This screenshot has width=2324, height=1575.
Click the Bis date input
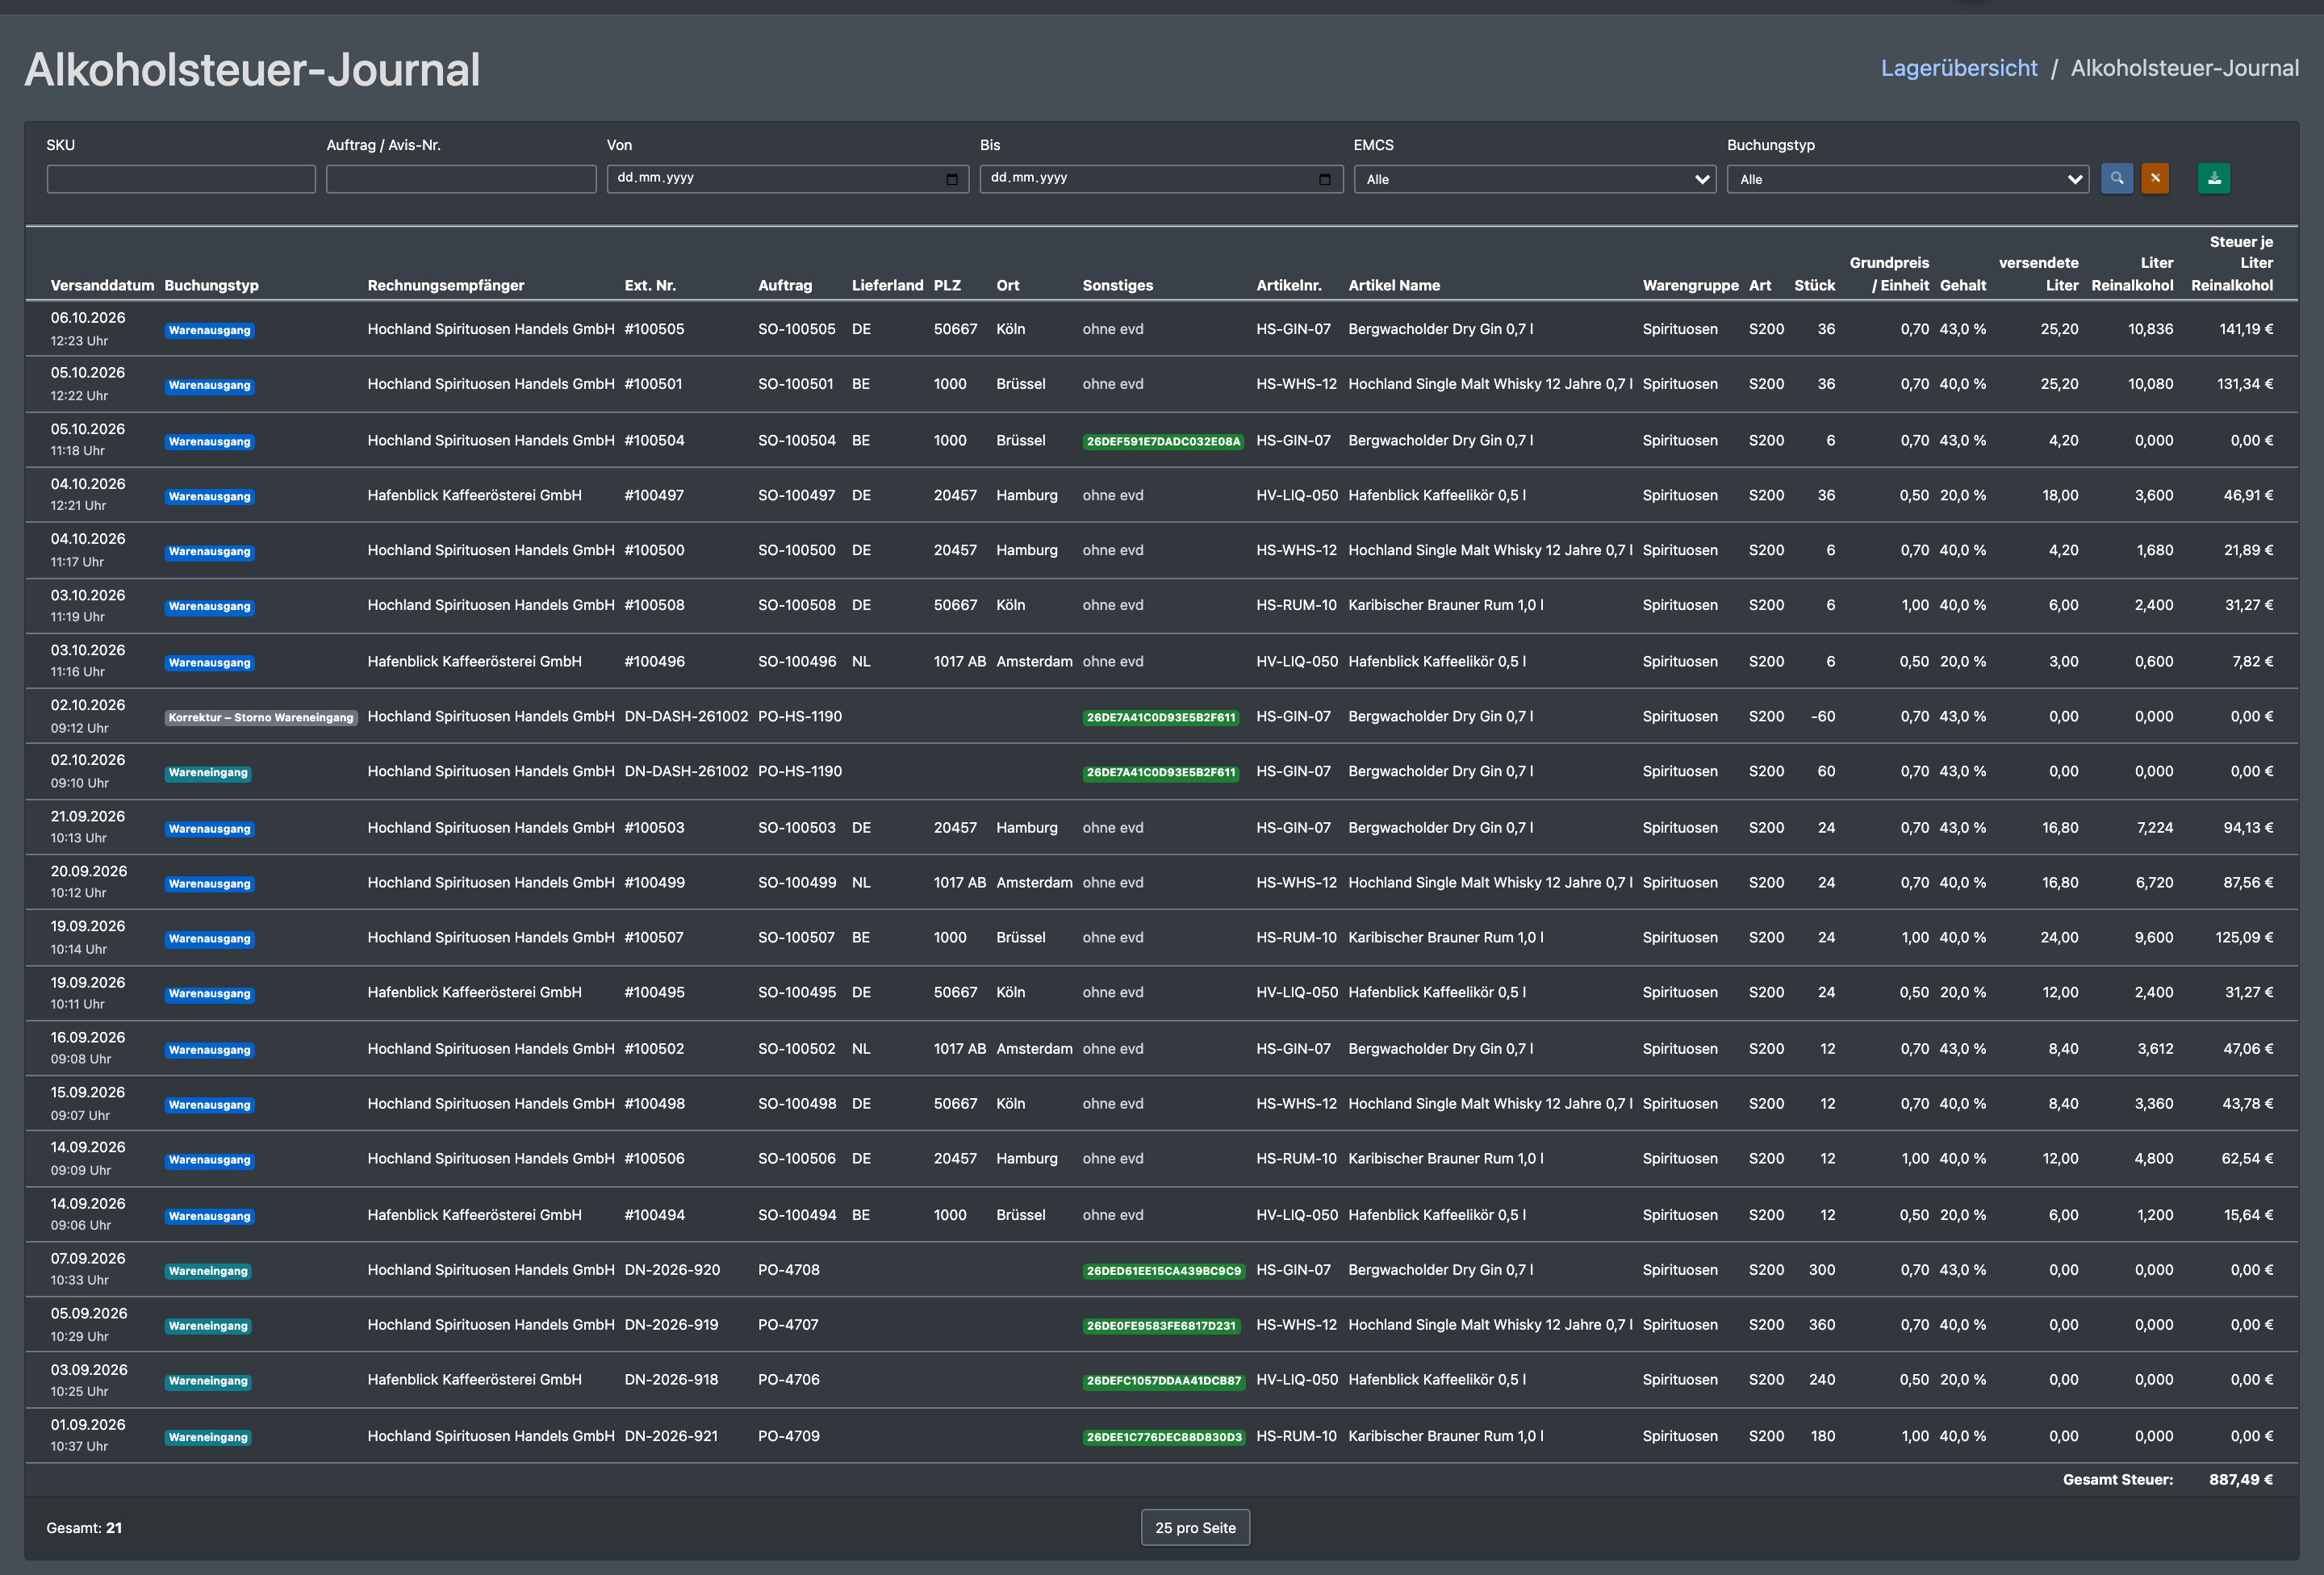1161,179
